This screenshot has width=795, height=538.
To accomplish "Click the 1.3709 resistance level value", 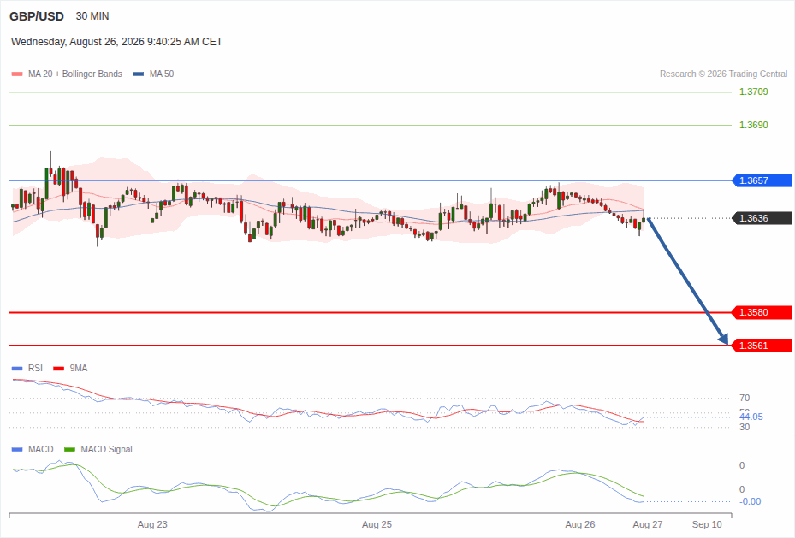I will [x=753, y=92].
